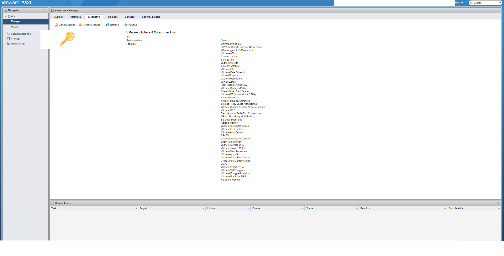Viewport: 504px width, 256px height.
Task: Open the Security & users tab
Action: 151,17
